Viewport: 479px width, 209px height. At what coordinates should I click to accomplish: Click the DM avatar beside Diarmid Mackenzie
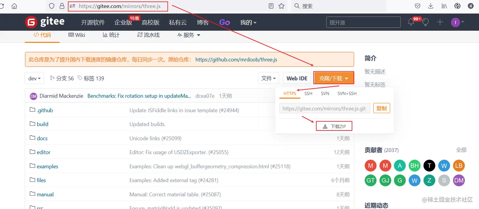click(34, 96)
